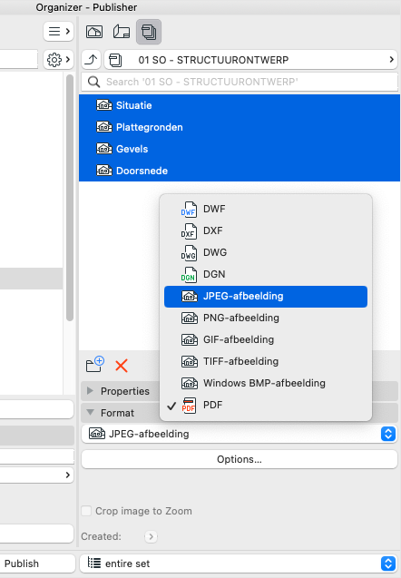The image size is (401, 578).
Task: Switch to Layout Book icon
Action: (x=122, y=32)
